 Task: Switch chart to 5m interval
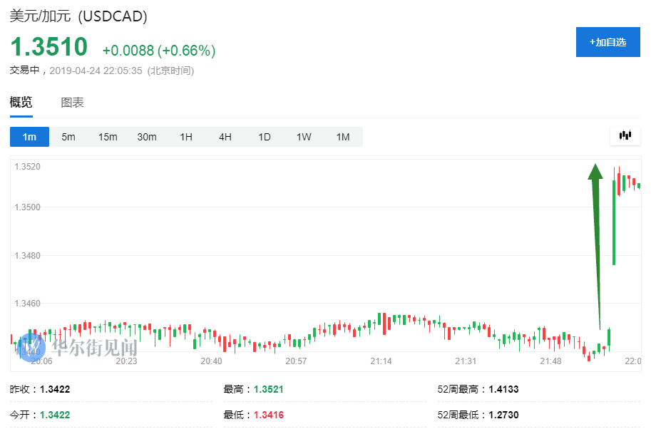68,137
